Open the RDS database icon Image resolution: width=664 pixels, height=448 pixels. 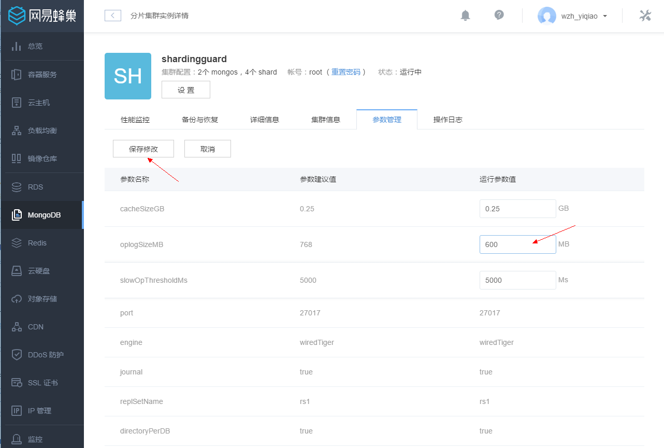tap(17, 187)
